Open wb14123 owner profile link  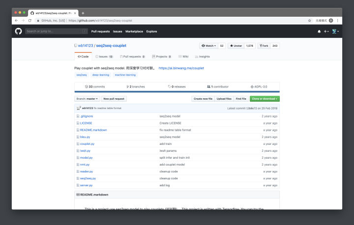pyautogui.click(x=86, y=46)
